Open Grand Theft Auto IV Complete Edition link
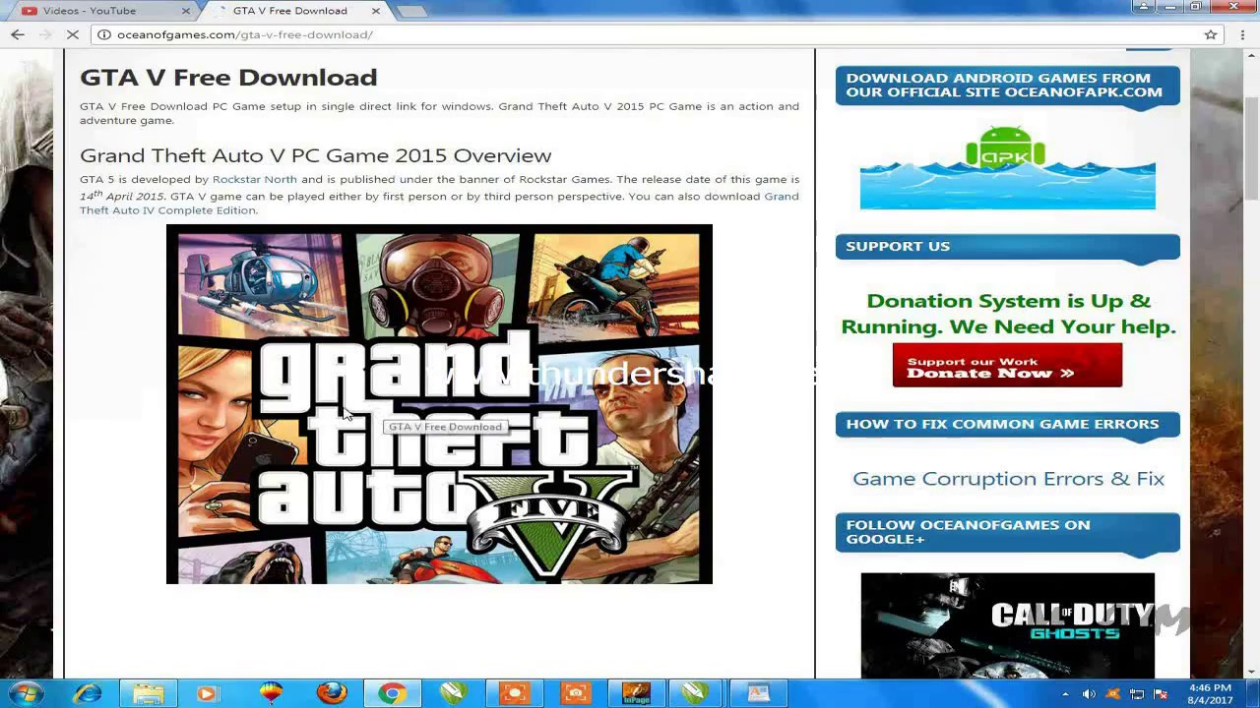This screenshot has height=708, width=1260. click(439, 204)
